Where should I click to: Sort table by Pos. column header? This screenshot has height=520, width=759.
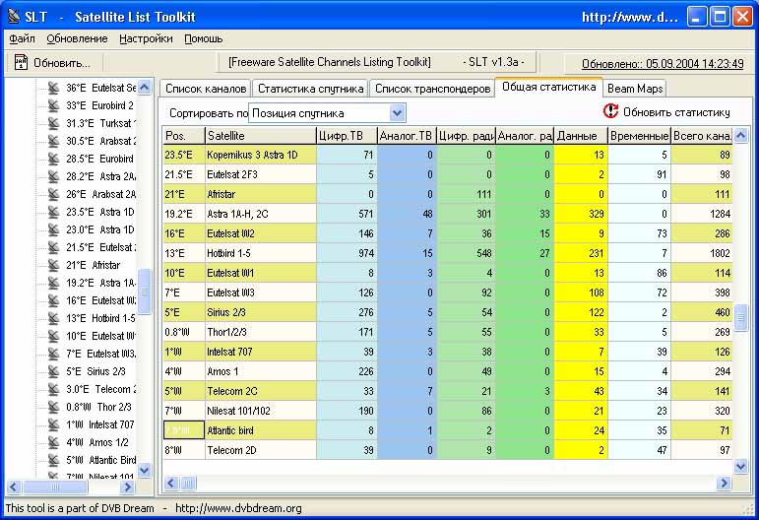click(184, 136)
